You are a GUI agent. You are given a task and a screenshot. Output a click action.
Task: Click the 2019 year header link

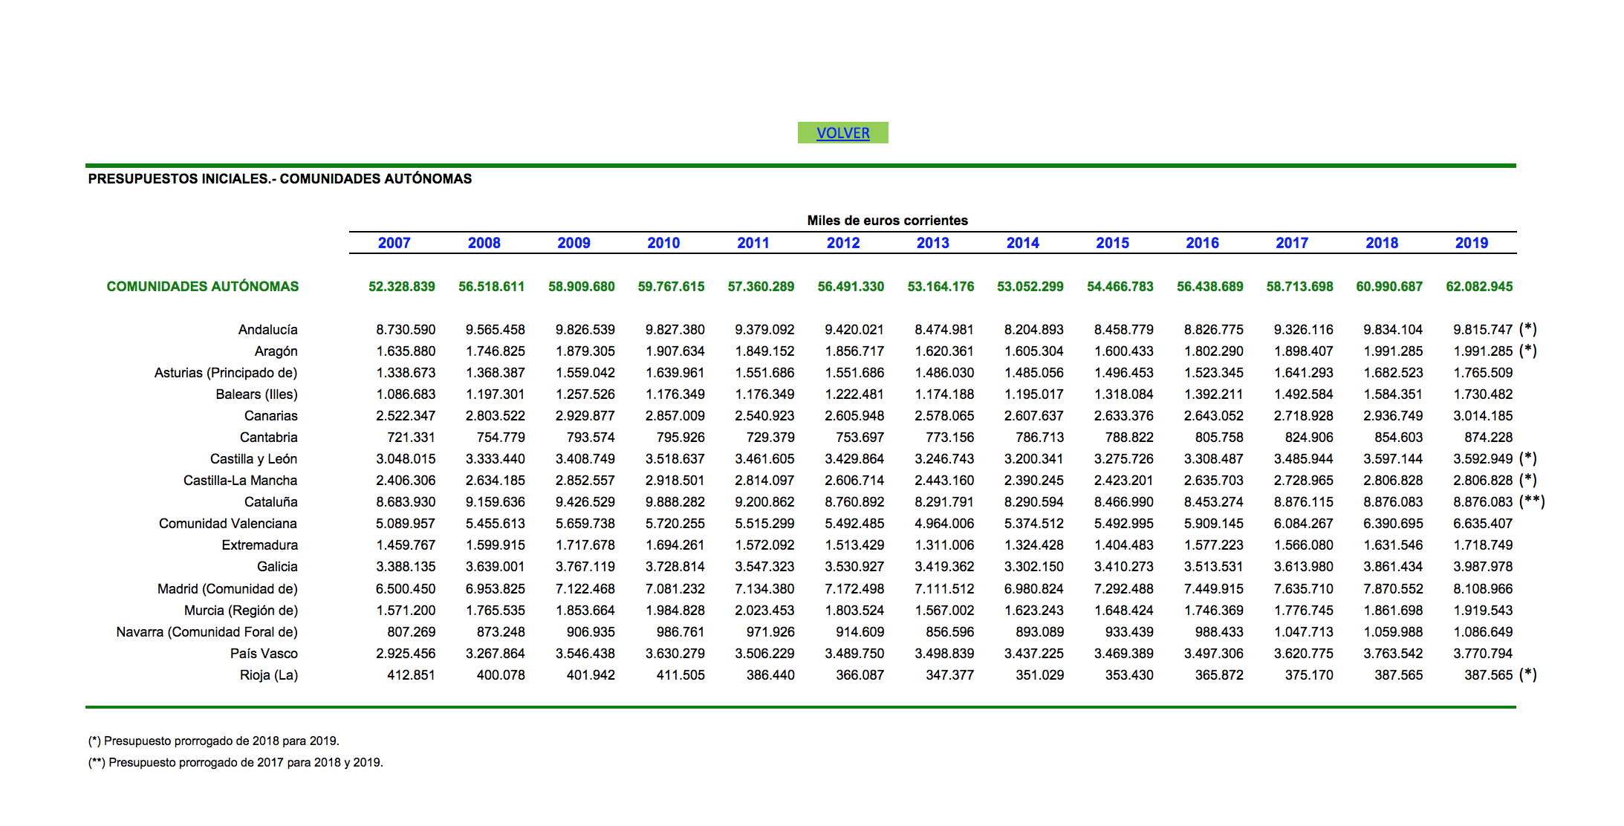click(1471, 243)
